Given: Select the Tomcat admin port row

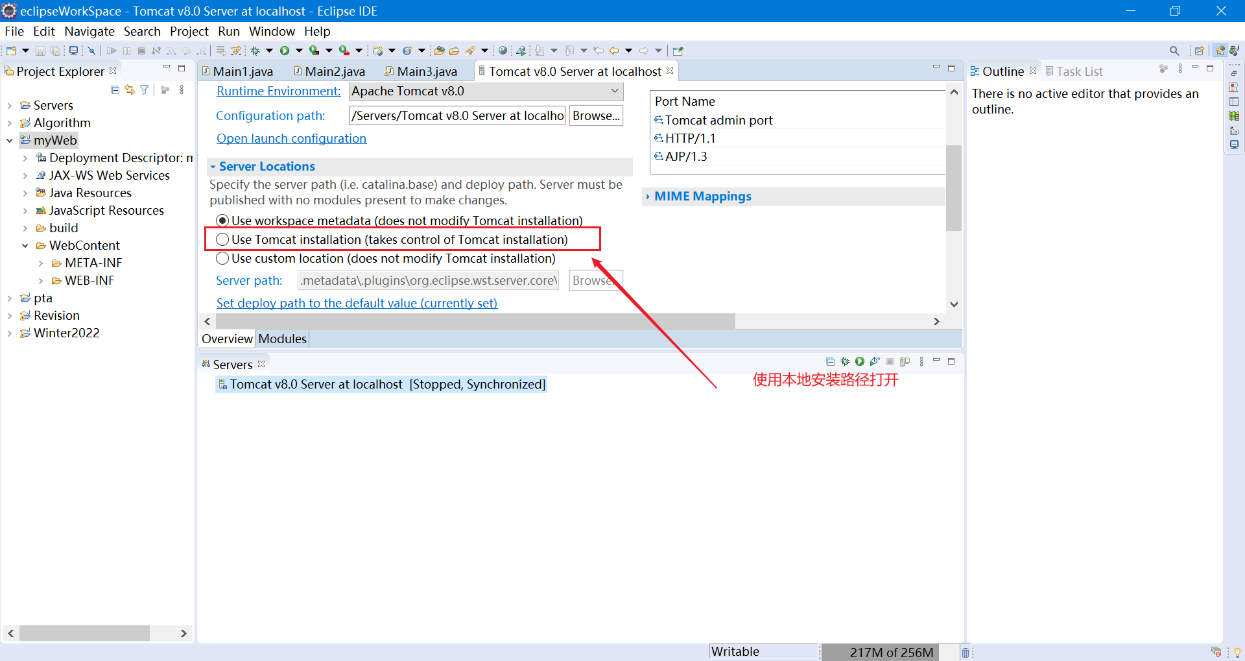Looking at the screenshot, I should click(798, 120).
